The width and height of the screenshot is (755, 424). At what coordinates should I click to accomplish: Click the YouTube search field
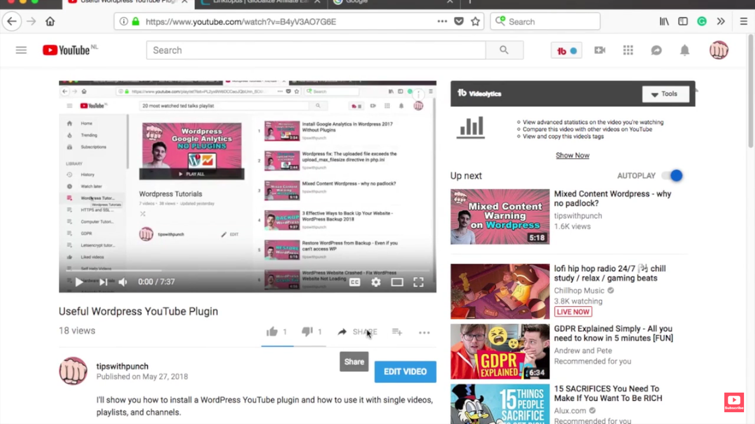click(316, 50)
